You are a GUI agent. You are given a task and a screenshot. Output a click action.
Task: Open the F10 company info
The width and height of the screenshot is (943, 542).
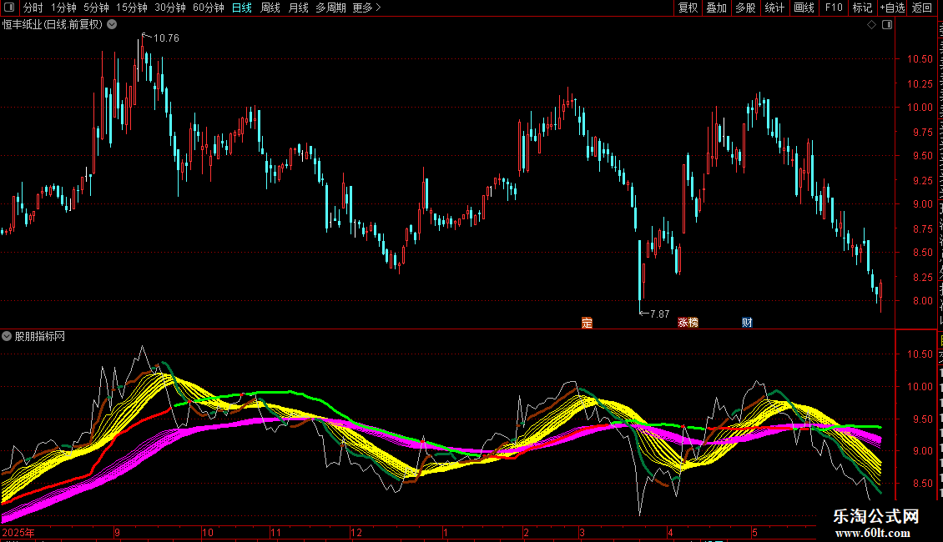point(834,8)
